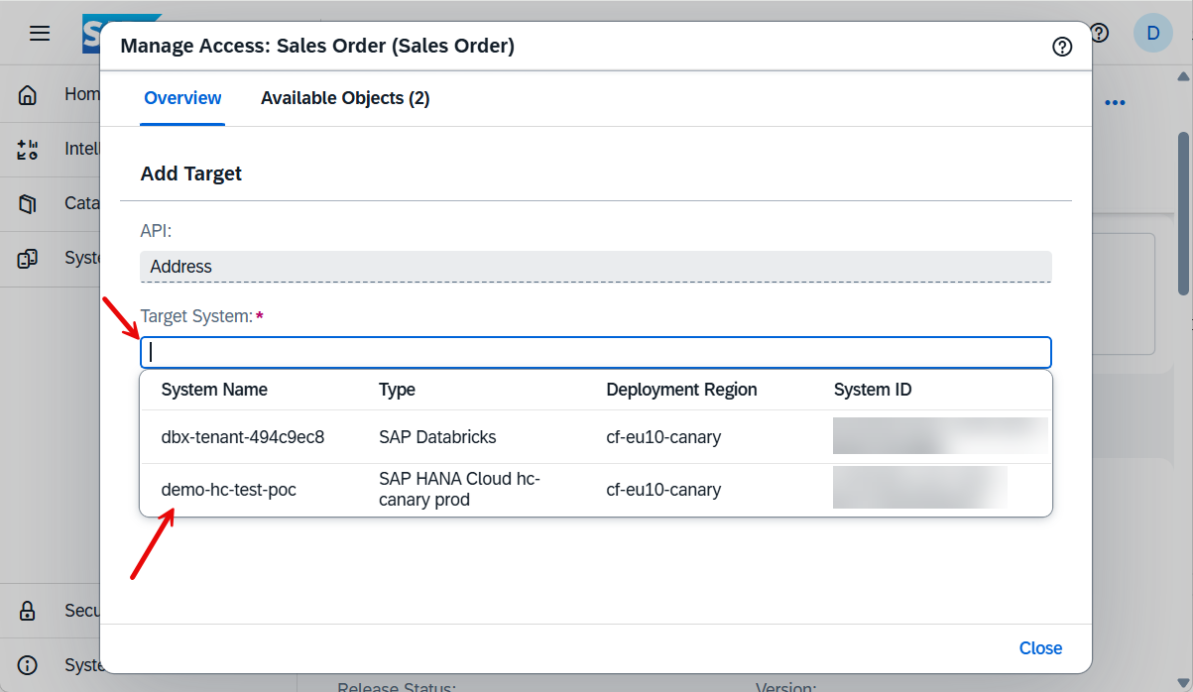This screenshot has width=1193, height=692.
Task: Click the user avatar D
Action: [x=1152, y=33]
